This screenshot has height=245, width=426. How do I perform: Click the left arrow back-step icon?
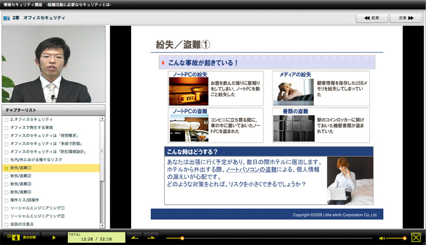pos(135,237)
